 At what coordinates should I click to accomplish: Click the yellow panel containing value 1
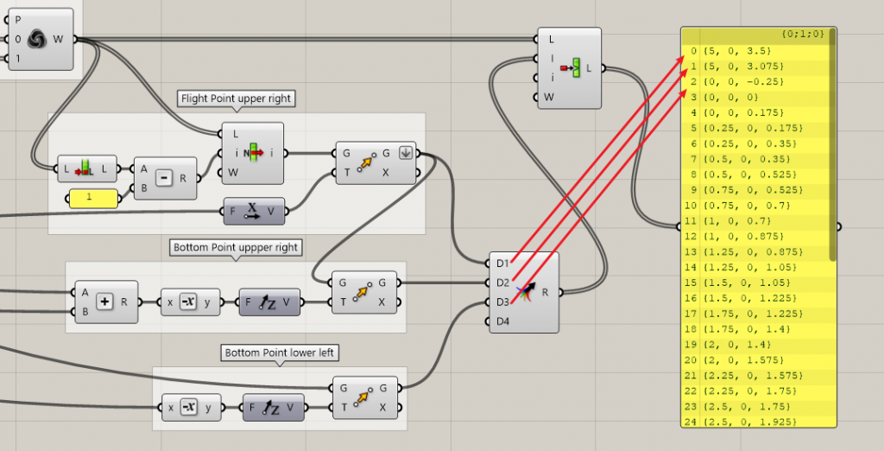point(94,200)
